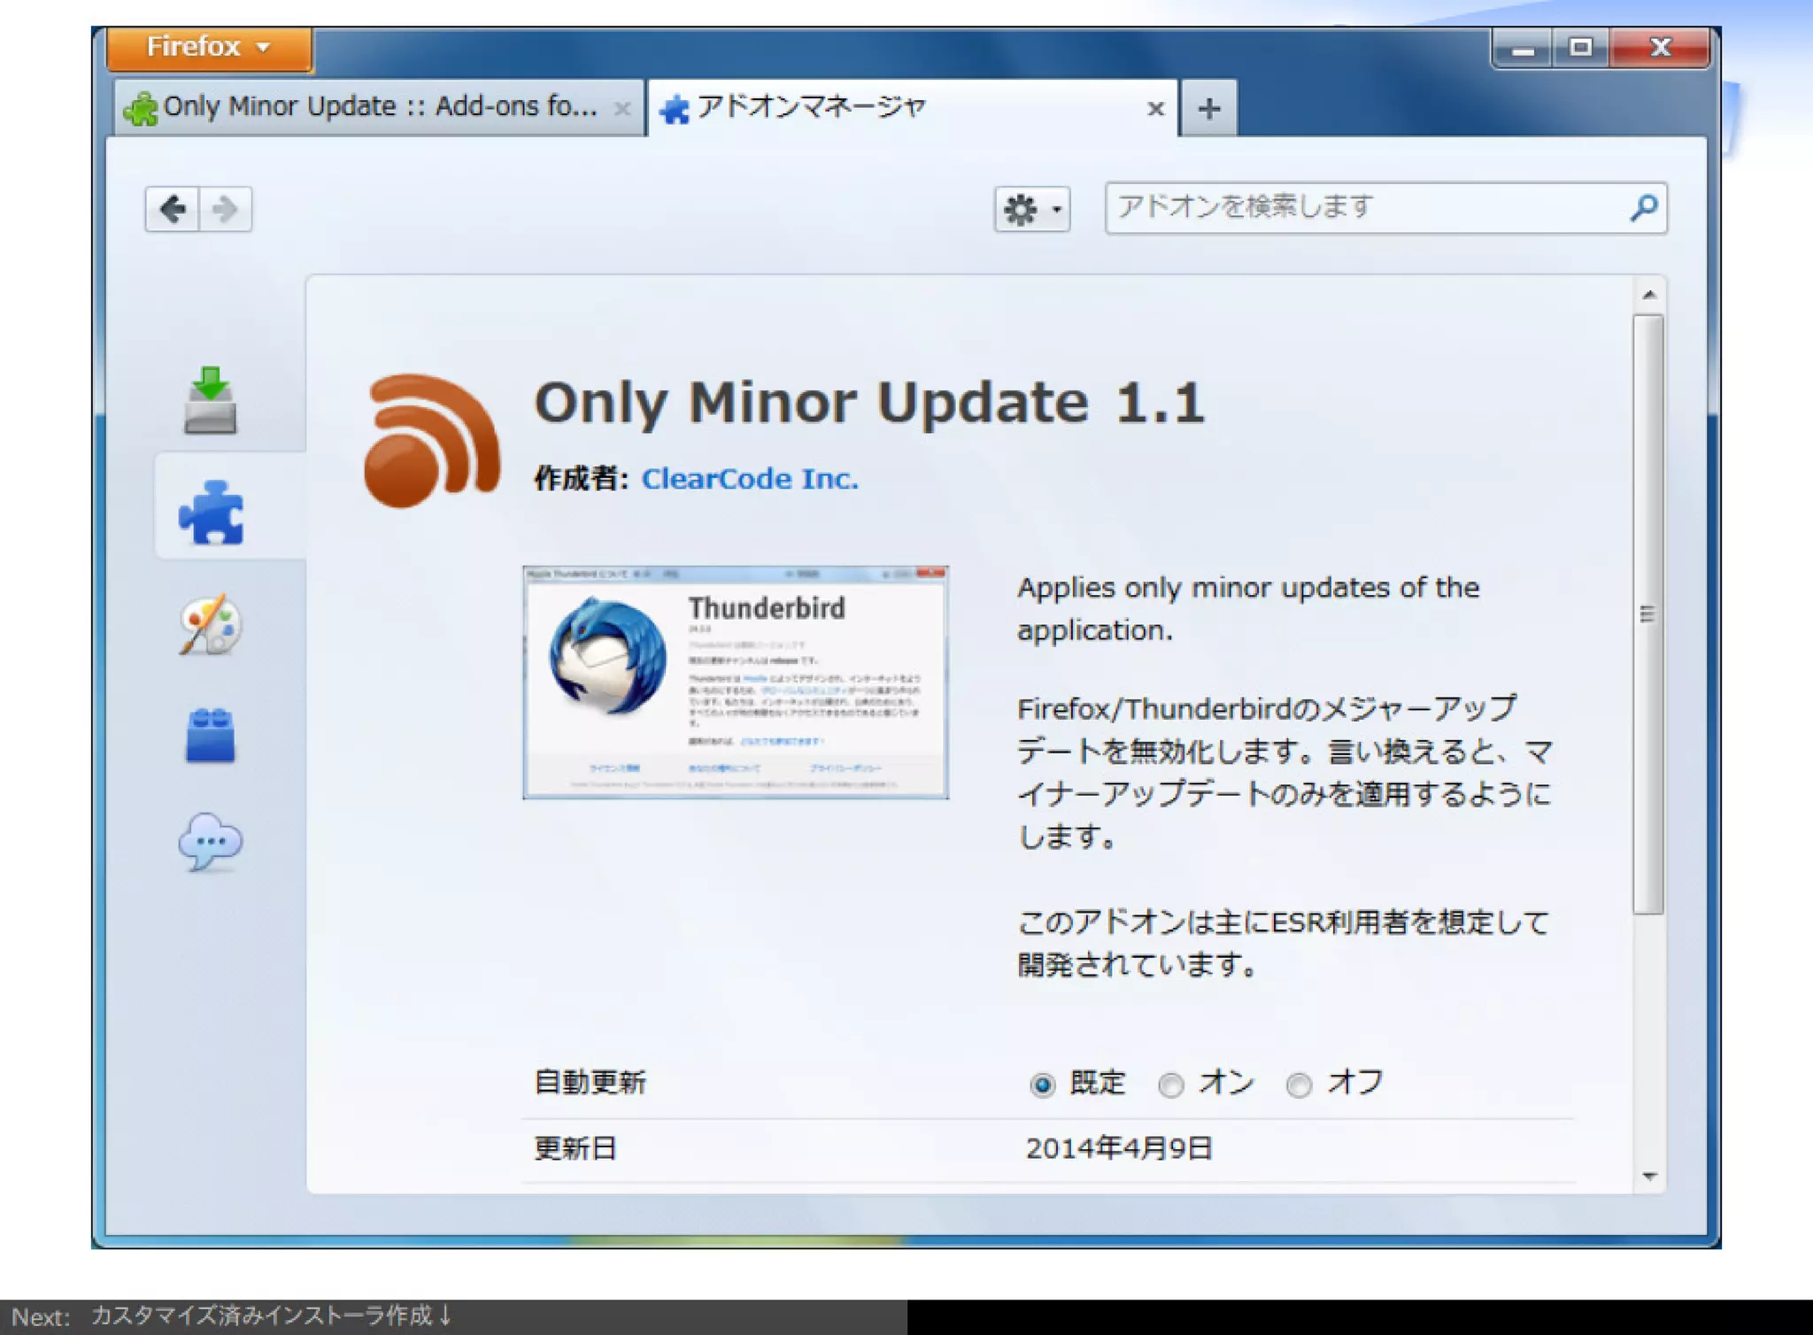Select the 既定 auto-update radio button
This screenshot has width=1813, height=1335.
point(1042,1084)
